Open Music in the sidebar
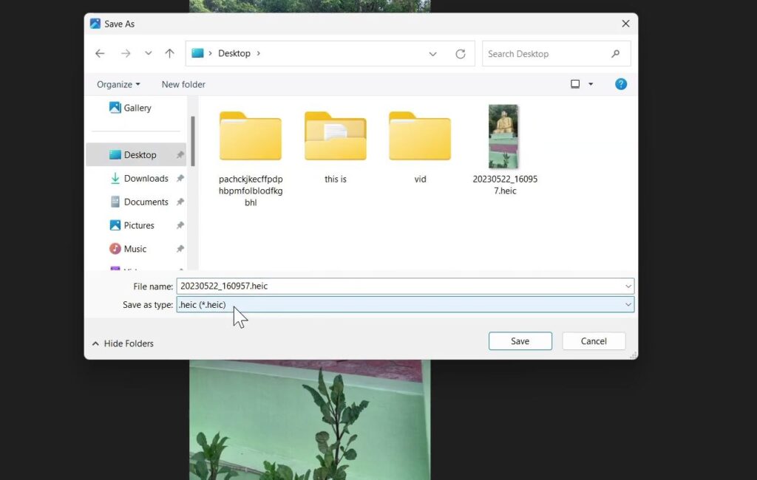 point(128,248)
